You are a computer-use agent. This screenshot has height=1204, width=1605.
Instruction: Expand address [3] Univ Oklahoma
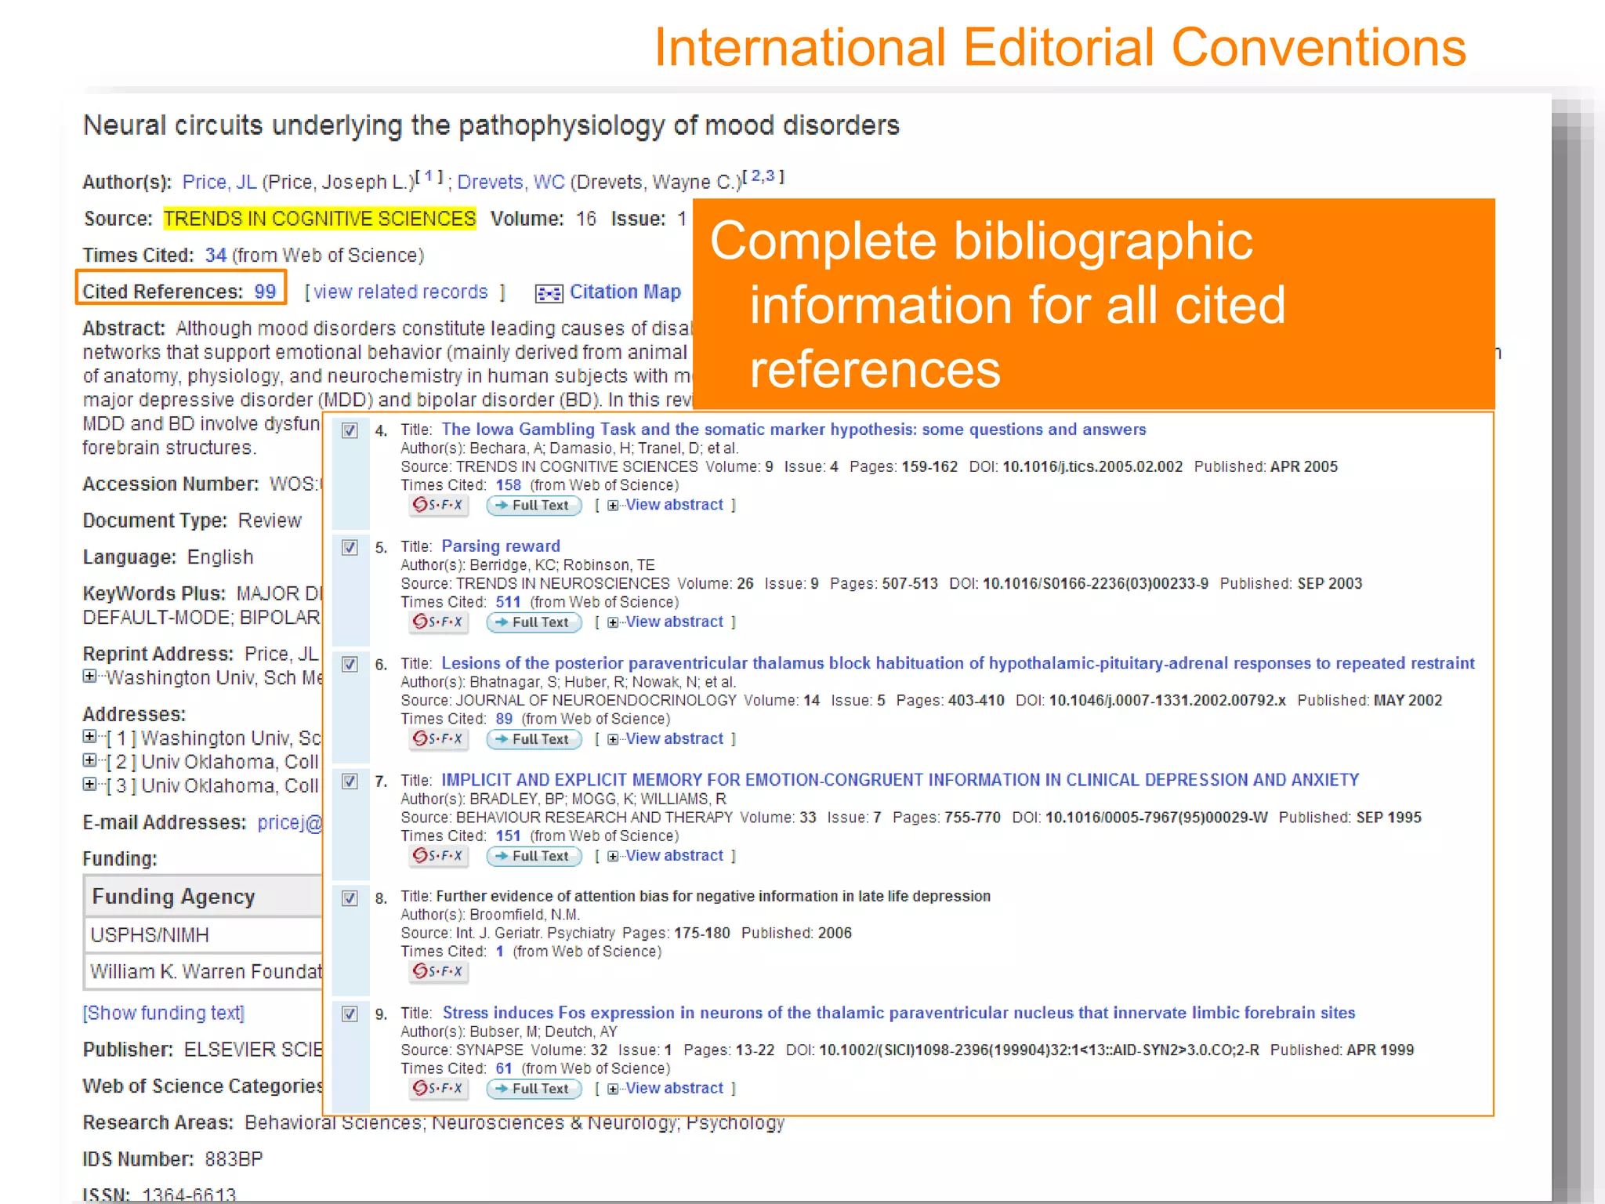(x=90, y=784)
